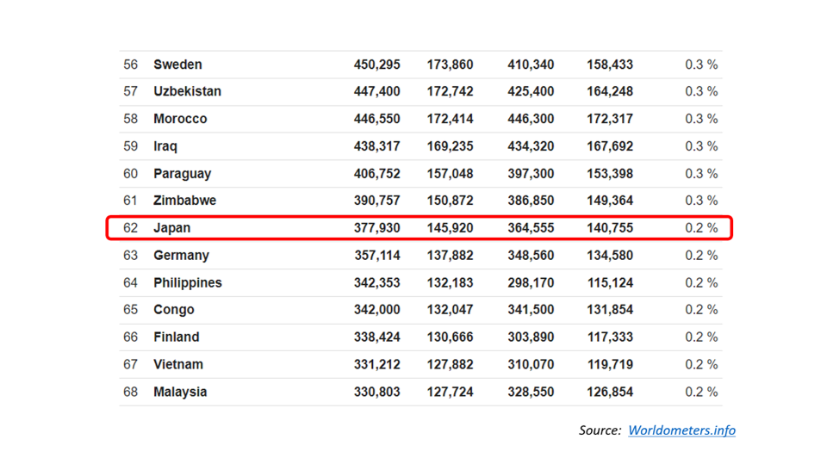Viewport: 839px width, 464px height.
Task: Click Zimbabwe in the country list
Action: point(184,201)
